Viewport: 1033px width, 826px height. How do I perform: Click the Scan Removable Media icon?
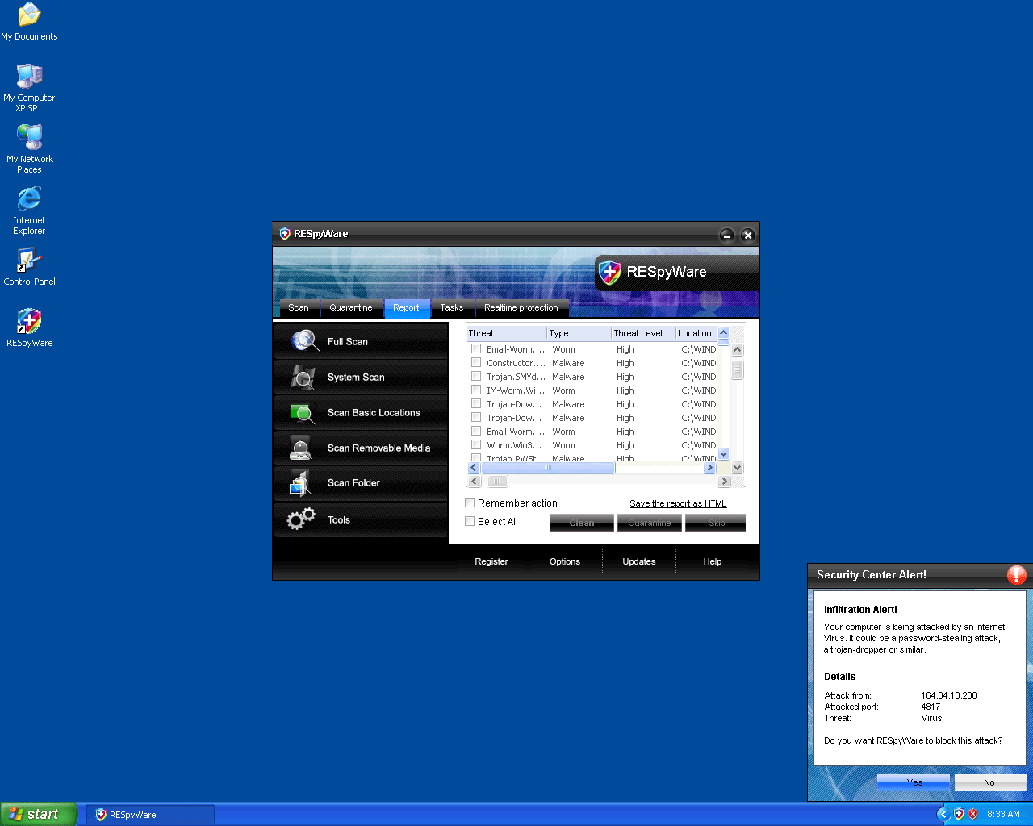coord(301,448)
